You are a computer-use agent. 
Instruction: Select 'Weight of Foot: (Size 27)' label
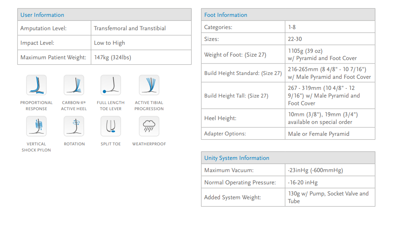235,55
